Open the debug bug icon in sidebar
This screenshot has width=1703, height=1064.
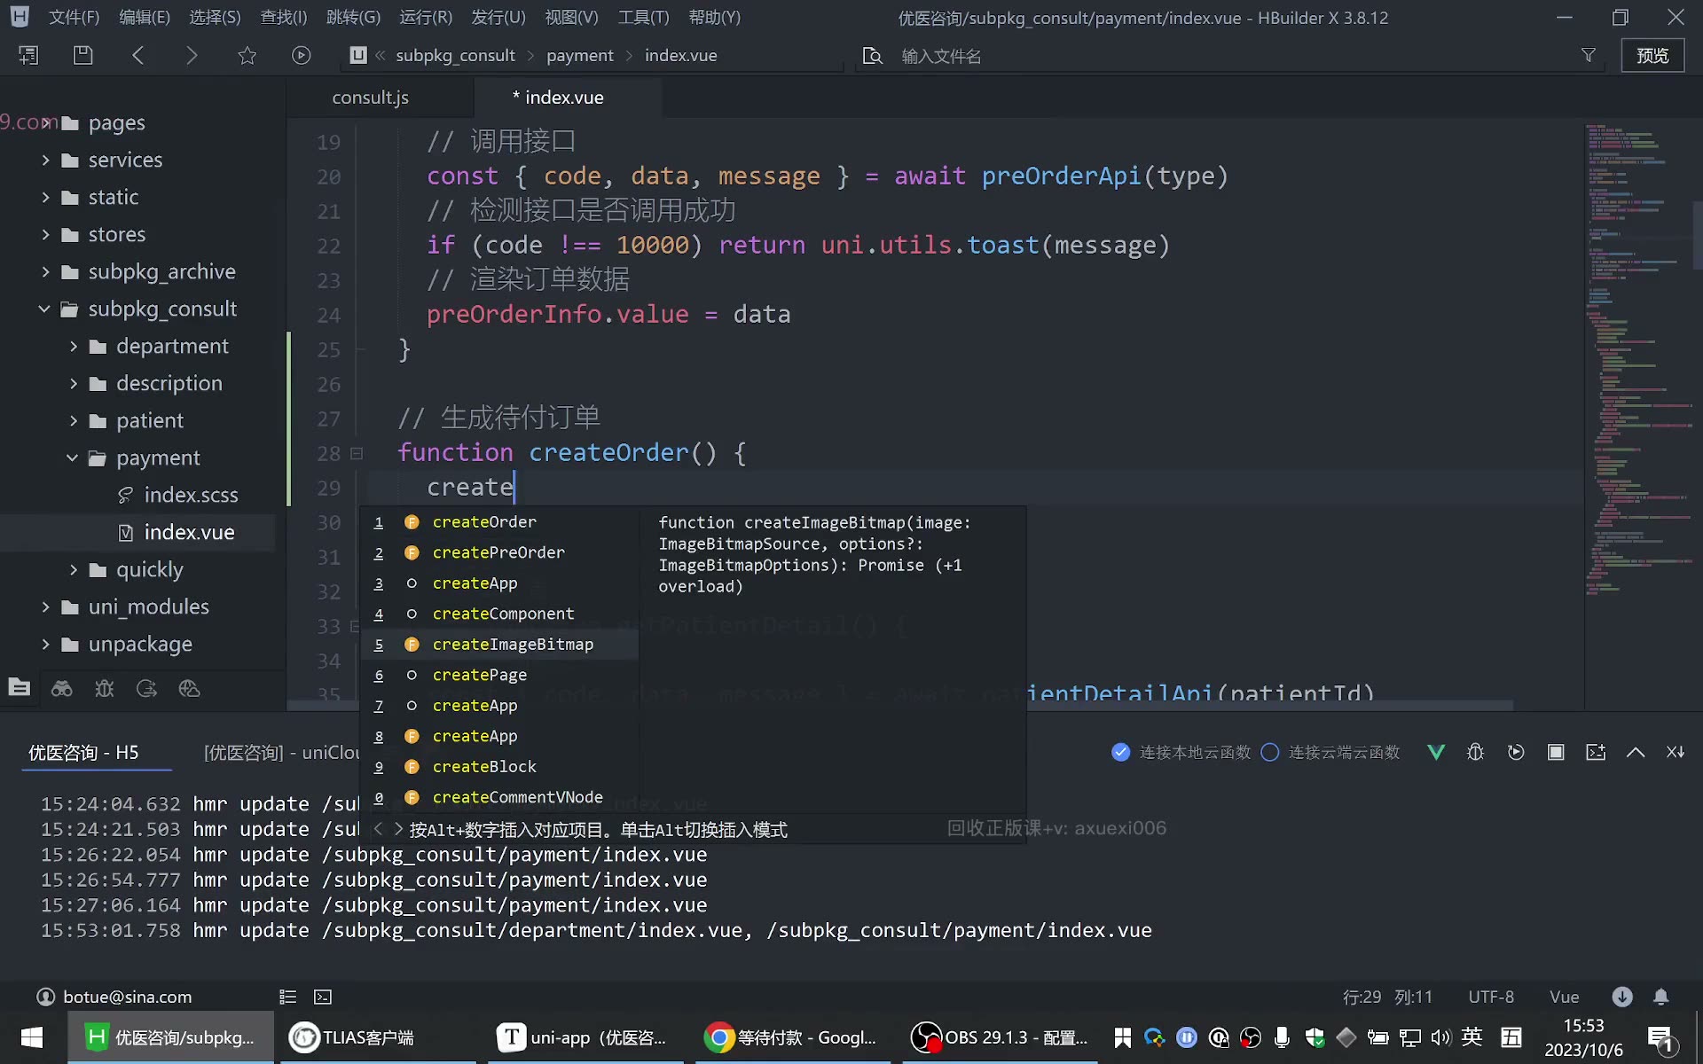point(104,689)
